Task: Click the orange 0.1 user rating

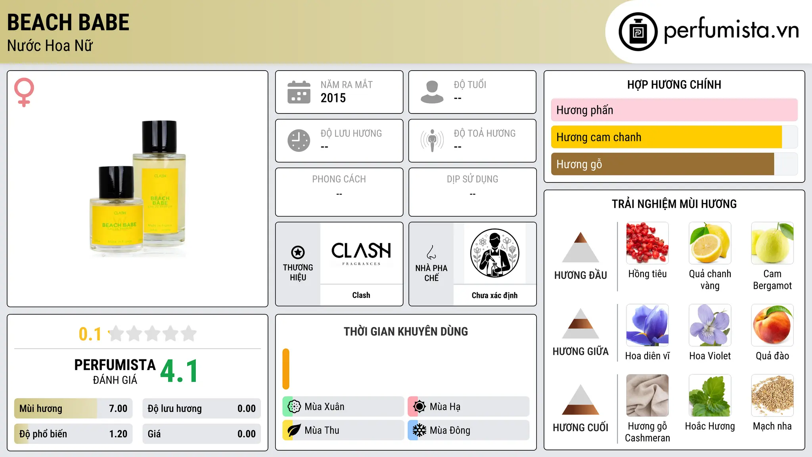Action: 90,334
